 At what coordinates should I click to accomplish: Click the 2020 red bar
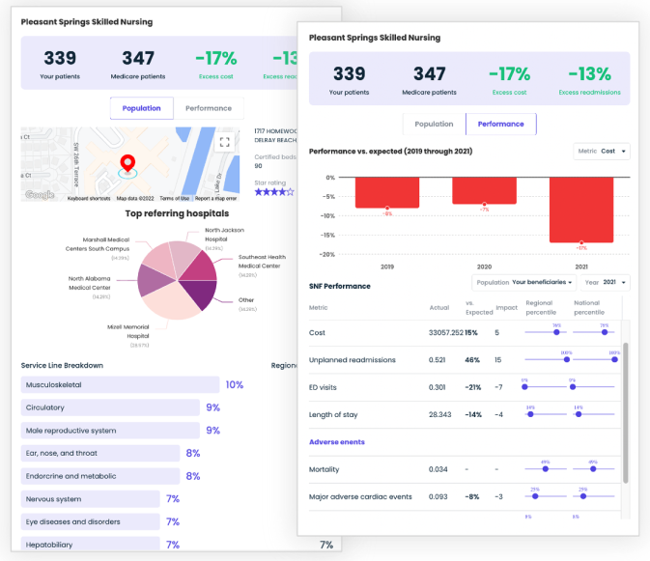point(484,190)
